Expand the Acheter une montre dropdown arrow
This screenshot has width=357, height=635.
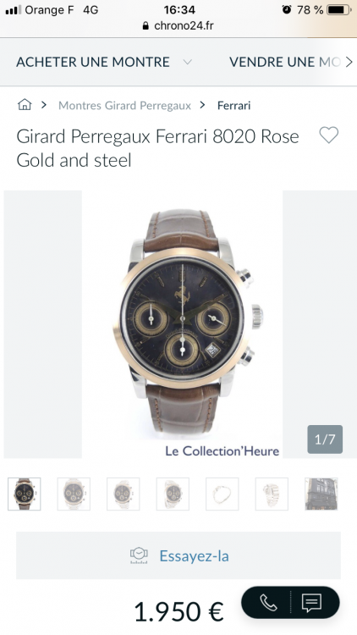tap(187, 62)
